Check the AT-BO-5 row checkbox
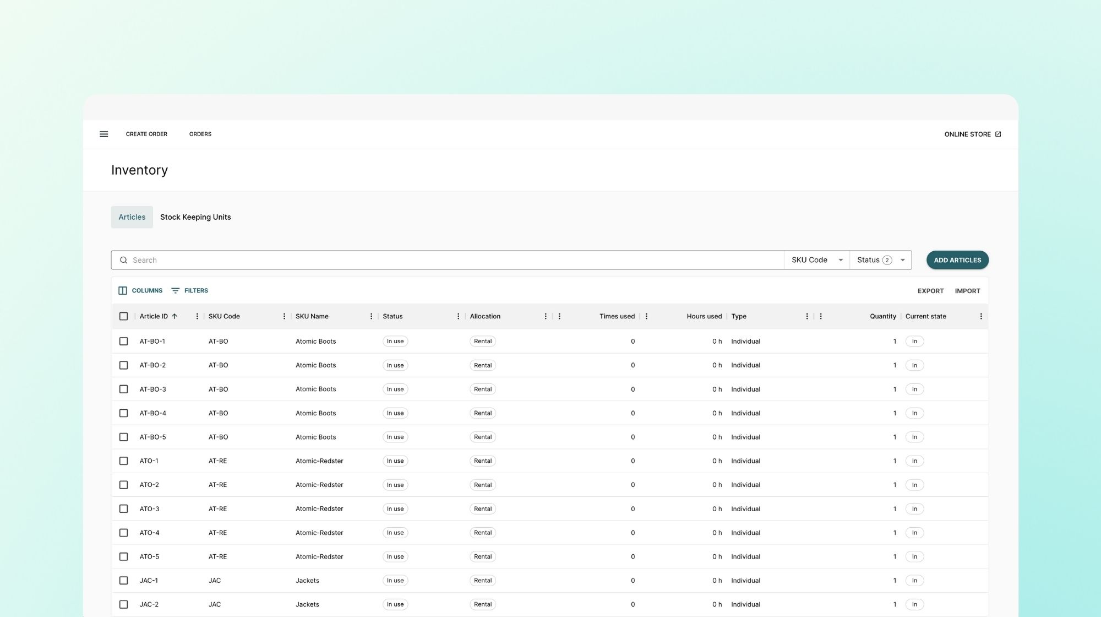 [123, 437]
